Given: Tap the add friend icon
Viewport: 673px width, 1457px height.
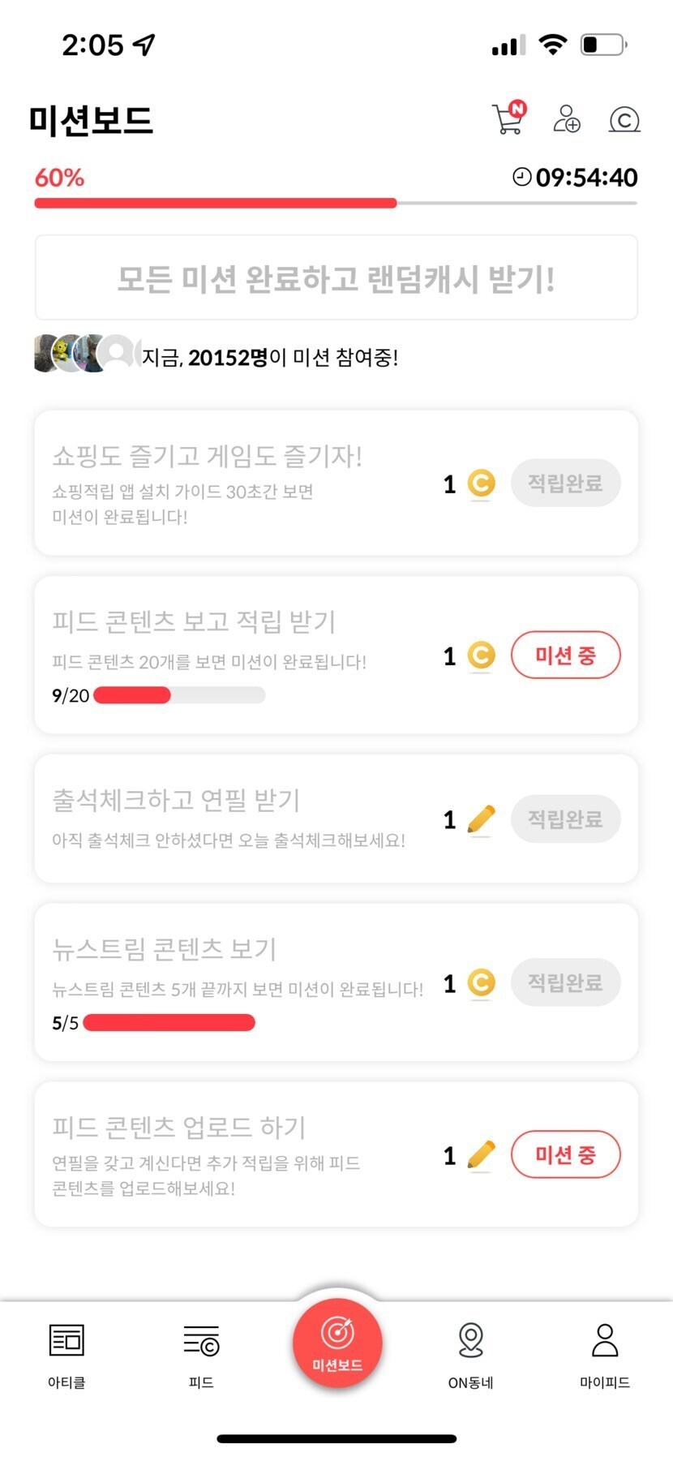Looking at the screenshot, I should point(566,118).
